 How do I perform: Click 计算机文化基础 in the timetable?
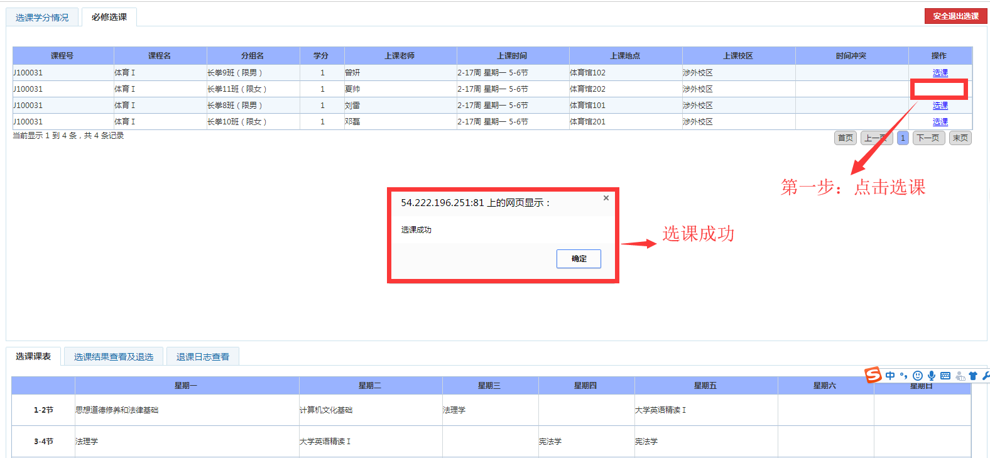click(326, 410)
